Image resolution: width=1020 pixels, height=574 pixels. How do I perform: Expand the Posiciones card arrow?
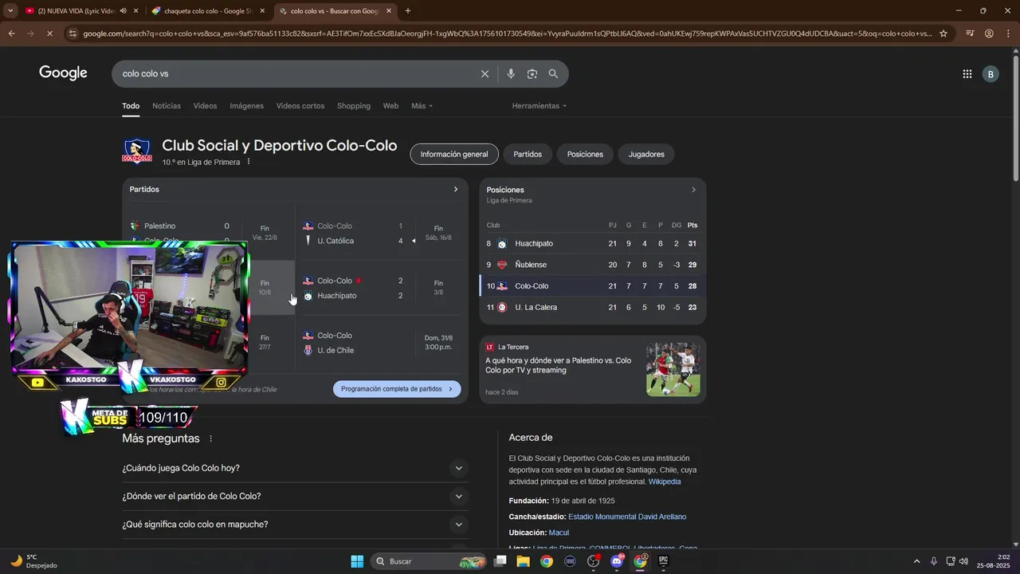[693, 190]
